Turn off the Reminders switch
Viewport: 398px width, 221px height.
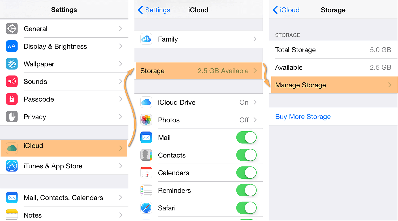246,190
